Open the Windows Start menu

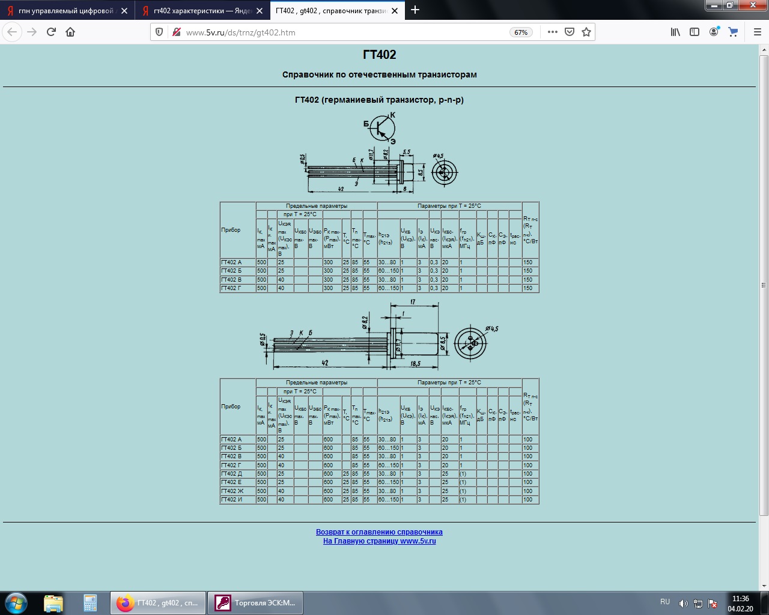16,602
